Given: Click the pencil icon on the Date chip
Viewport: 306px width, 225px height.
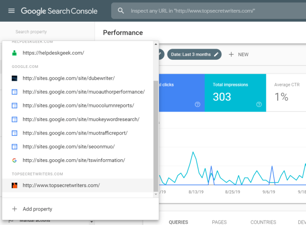Looking at the screenshot, I should point(216,54).
